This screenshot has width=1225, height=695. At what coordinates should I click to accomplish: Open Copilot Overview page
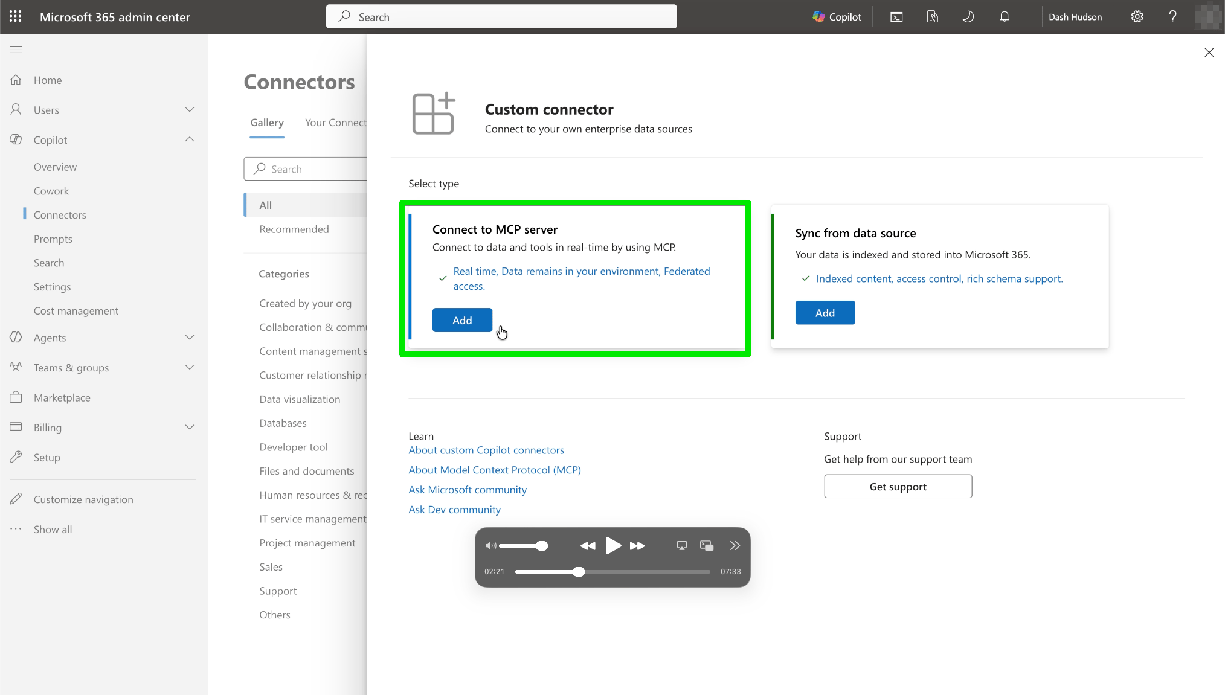pyautogui.click(x=55, y=167)
